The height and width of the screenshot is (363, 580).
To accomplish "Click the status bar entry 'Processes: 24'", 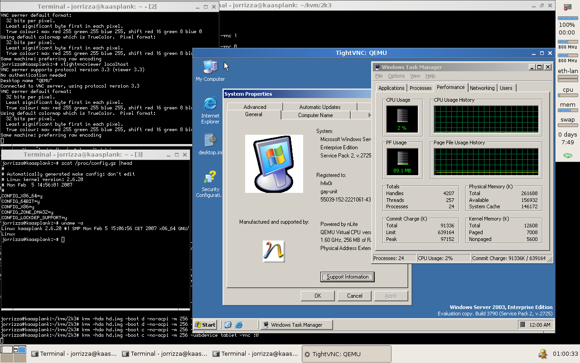I will (394, 258).
